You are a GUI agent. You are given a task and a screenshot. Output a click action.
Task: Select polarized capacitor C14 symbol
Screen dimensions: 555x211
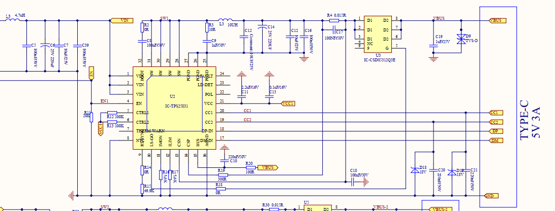coord(262,27)
